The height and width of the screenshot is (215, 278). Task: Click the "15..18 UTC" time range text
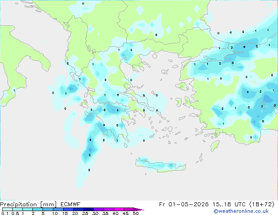229,204
